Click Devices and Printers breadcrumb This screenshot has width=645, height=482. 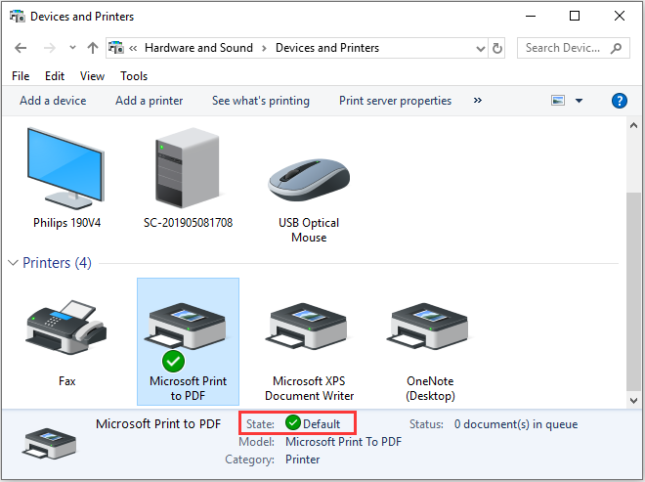pyautogui.click(x=327, y=48)
